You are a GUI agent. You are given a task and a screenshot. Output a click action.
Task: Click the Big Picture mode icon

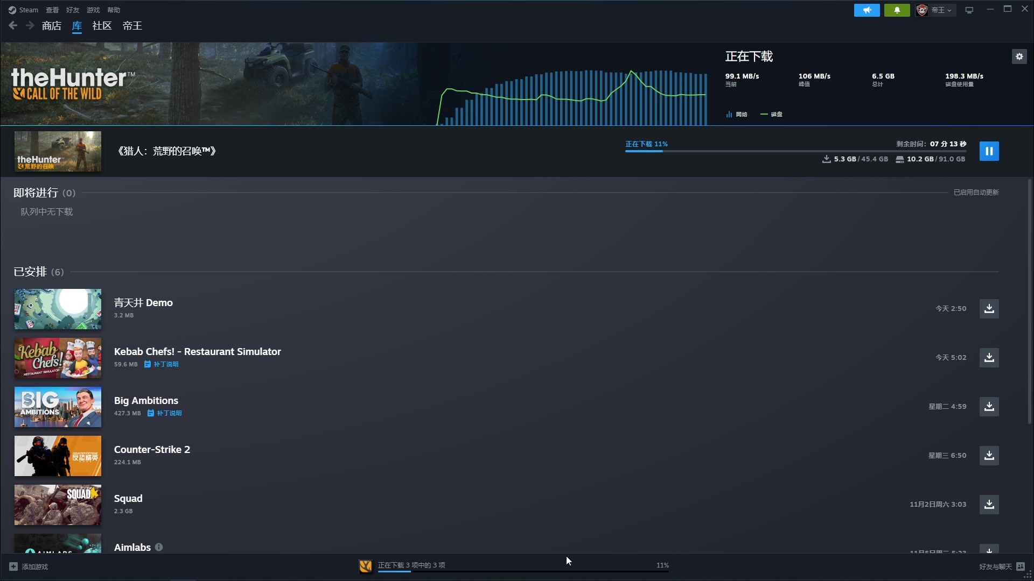pyautogui.click(x=969, y=10)
